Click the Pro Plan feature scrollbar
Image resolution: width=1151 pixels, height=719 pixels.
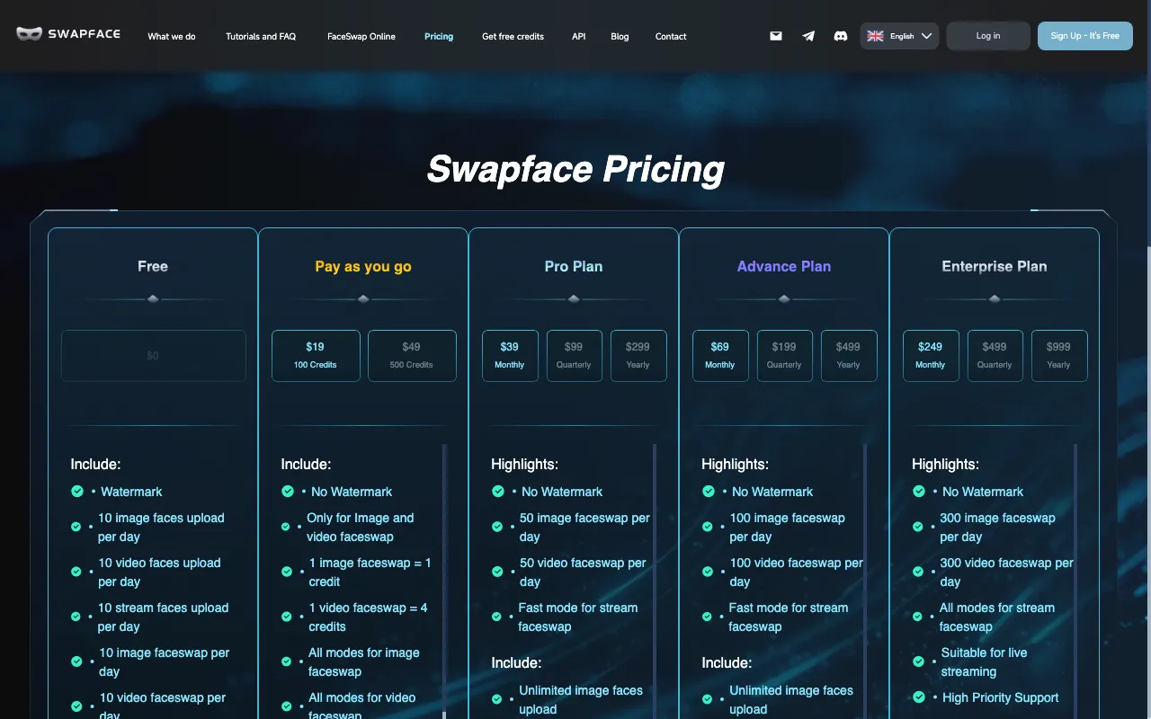click(655, 581)
